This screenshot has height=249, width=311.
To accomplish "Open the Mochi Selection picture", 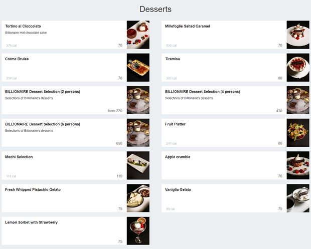I will click(138, 165).
